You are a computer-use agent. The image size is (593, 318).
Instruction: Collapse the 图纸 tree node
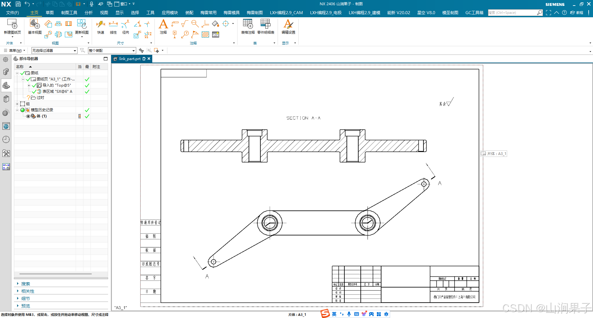(17, 73)
